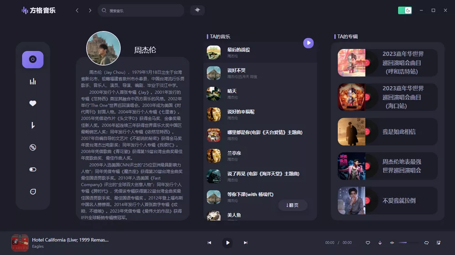This screenshot has width=455, height=255.
Task: Like the current song with heart icon
Action: pos(368,243)
